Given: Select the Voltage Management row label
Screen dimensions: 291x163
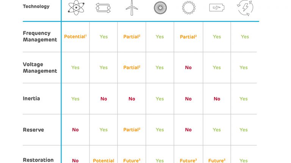Looking at the screenshot, I should [40, 68].
